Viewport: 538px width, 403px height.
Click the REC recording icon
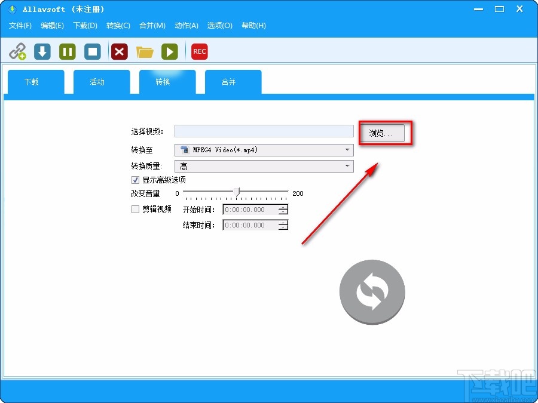click(199, 51)
